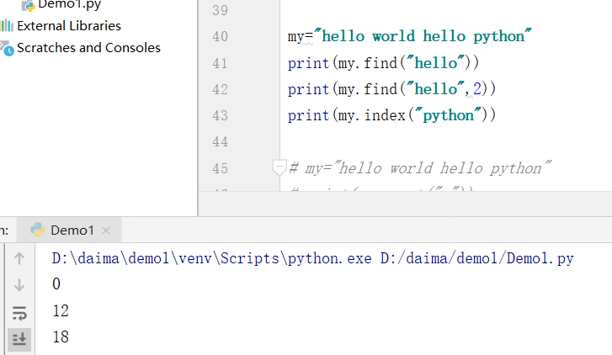
Task: Click the "hello" string on line 41
Action: [x=435, y=62]
